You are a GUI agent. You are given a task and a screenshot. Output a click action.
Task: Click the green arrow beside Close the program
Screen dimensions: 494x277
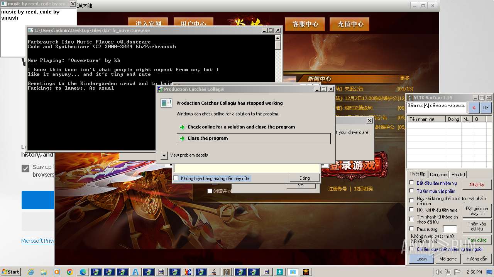(182, 138)
